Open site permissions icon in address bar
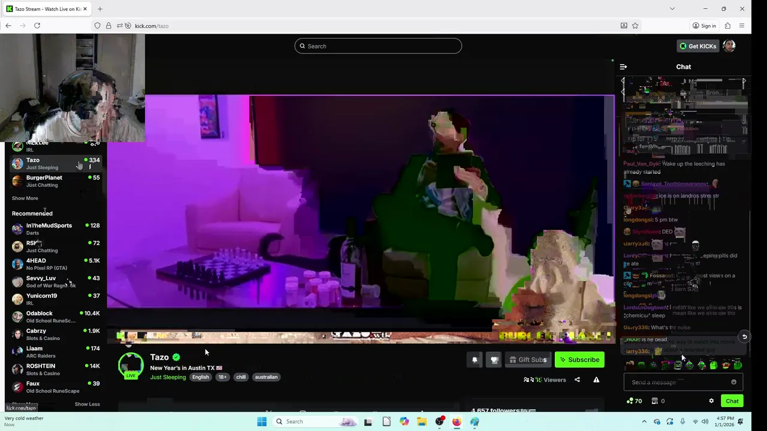Screen dimensions: 767x431 (120, 26)
